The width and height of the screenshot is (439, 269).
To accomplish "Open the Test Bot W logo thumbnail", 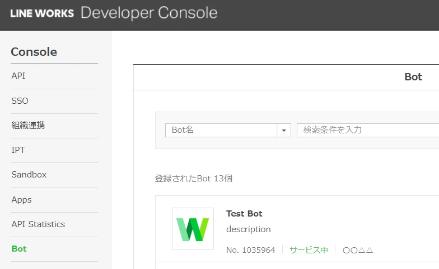I will pos(193,229).
